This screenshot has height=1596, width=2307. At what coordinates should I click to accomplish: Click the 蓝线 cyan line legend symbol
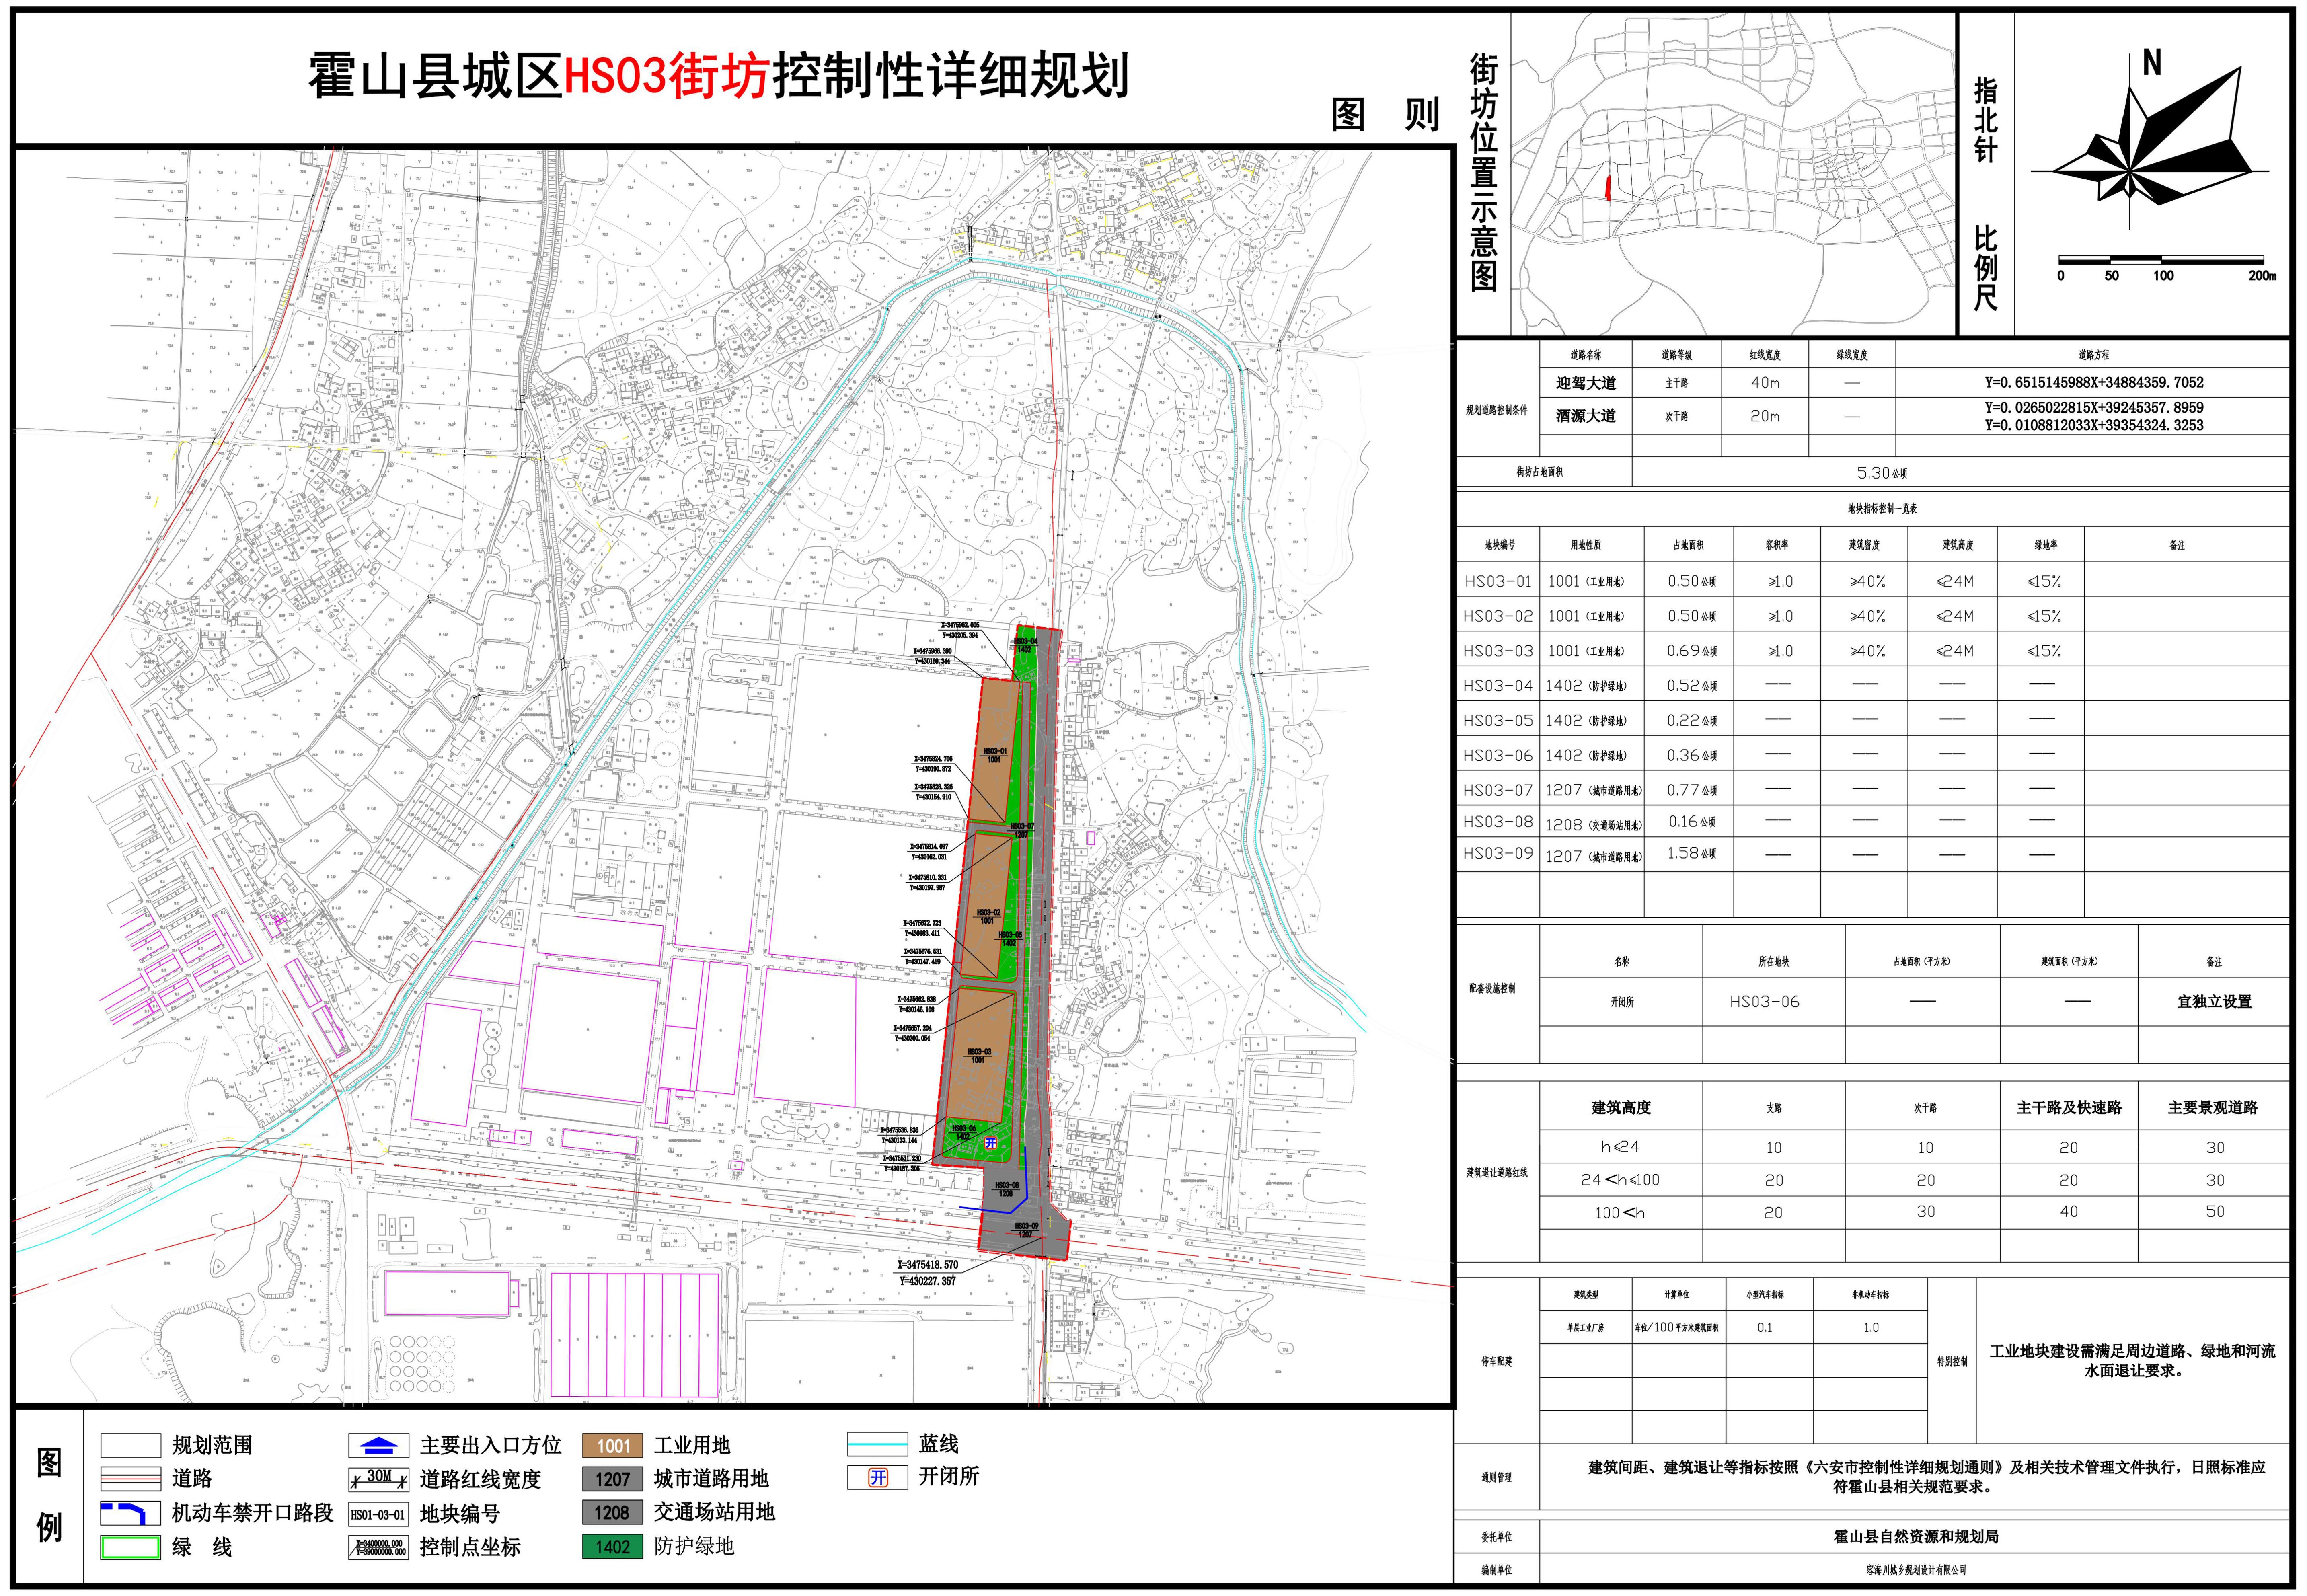[877, 1444]
